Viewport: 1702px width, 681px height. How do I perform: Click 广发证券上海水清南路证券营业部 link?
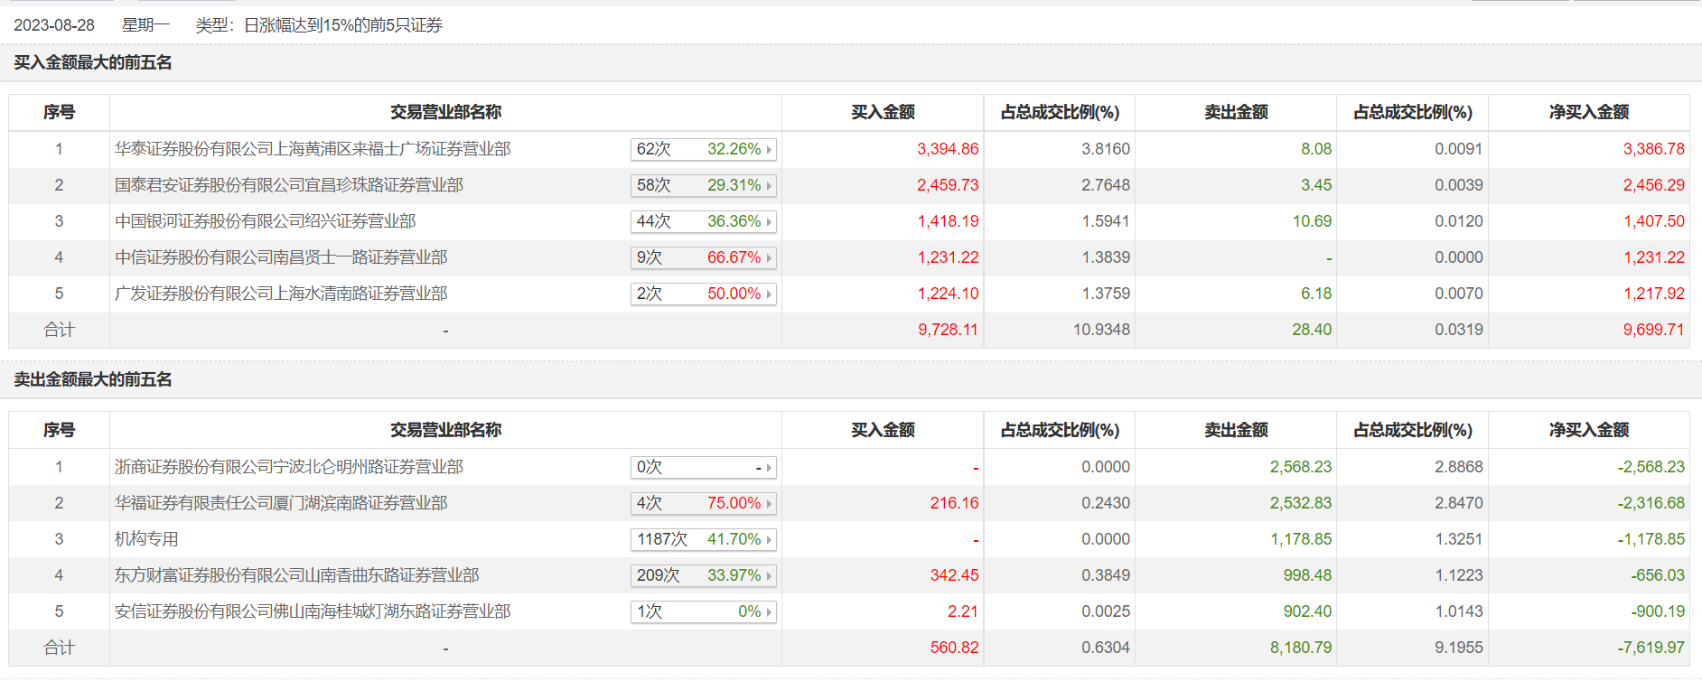[281, 294]
